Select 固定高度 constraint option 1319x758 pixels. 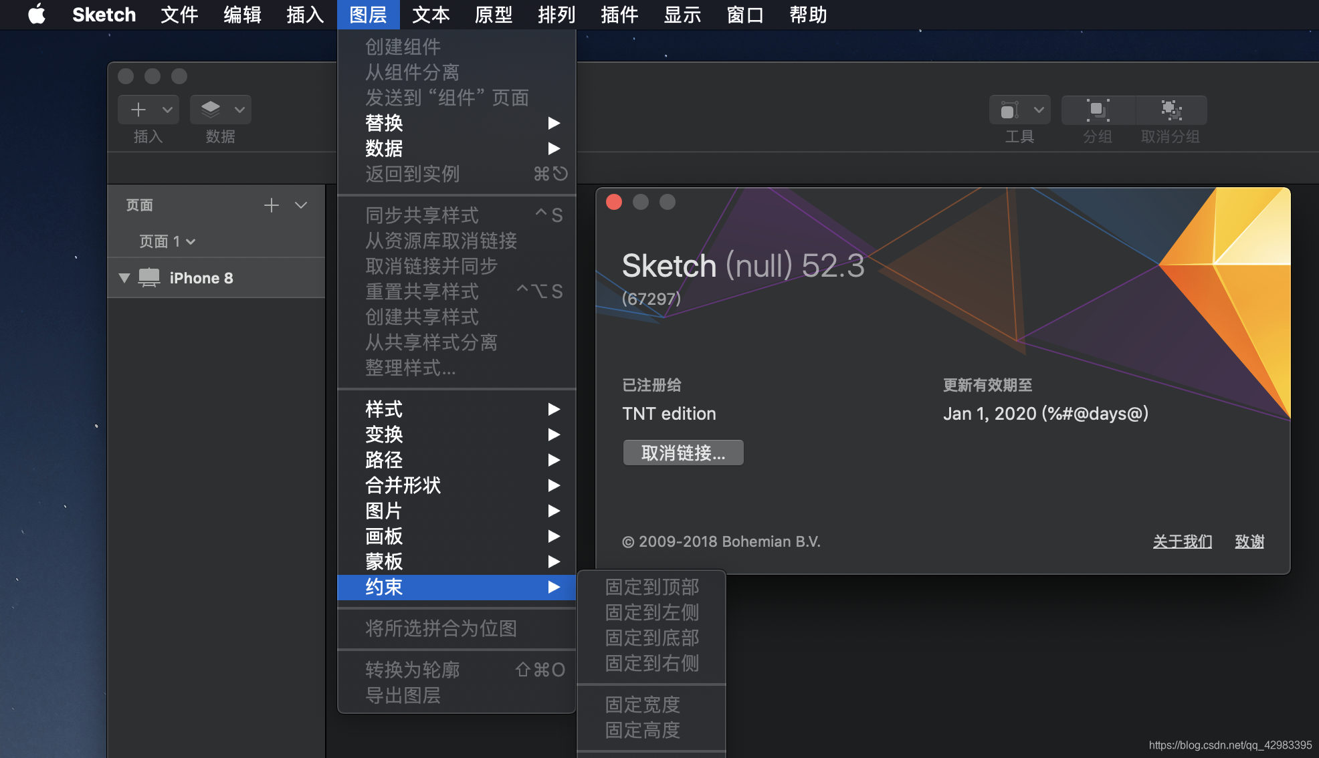[x=651, y=730]
